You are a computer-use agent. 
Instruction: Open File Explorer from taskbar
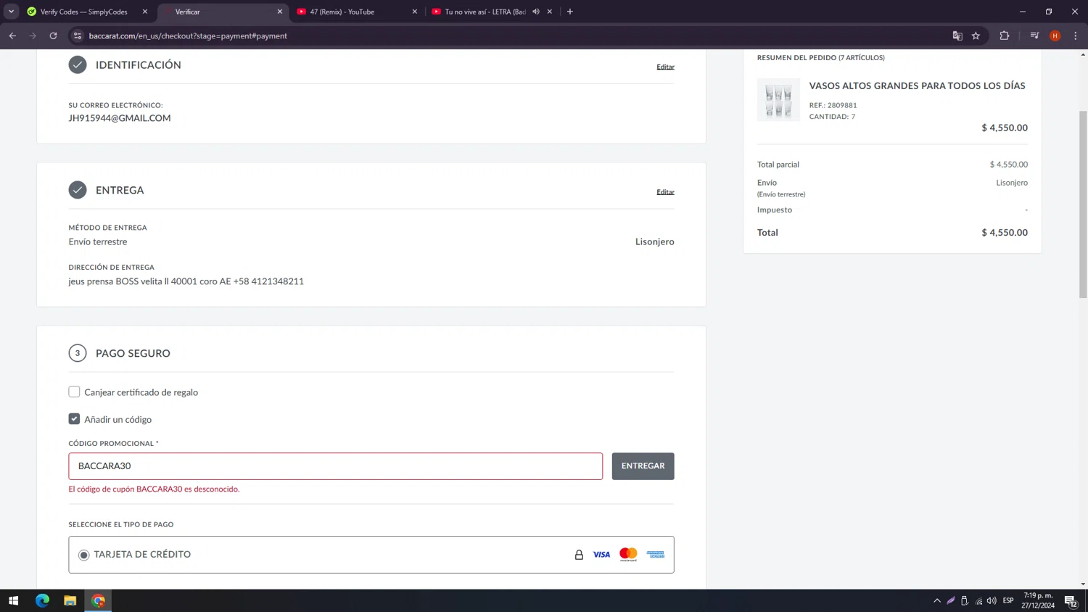point(70,600)
